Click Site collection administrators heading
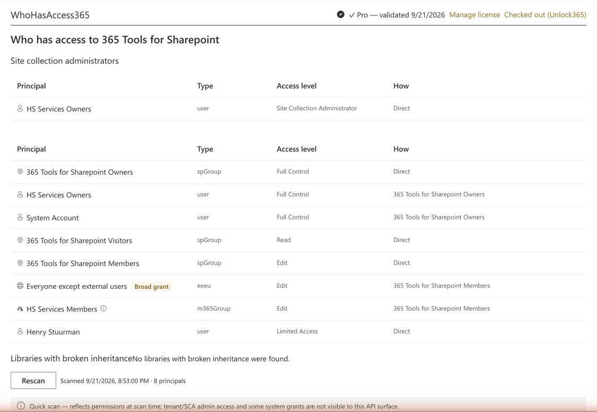The height and width of the screenshot is (412, 597). point(65,61)
